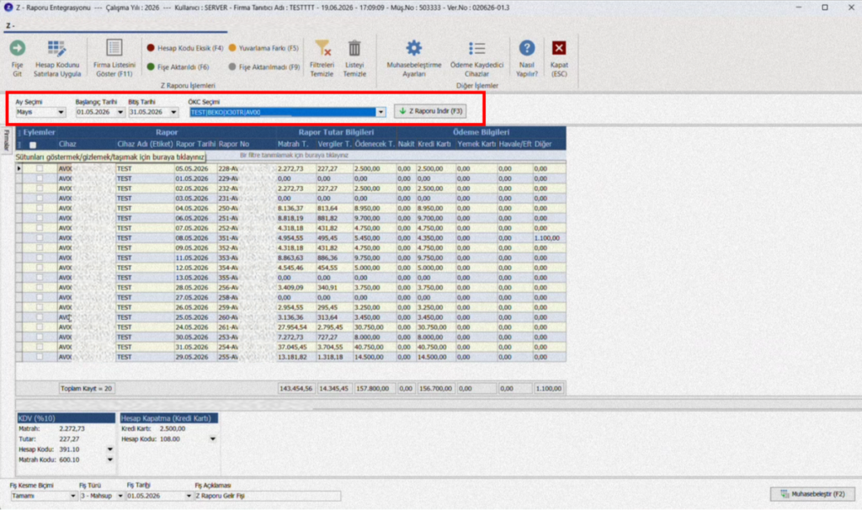The image size is (862, 510).
Task: Apply Hesap Kodunu Satırlara Uygula
Action: (x=57, y=59)
